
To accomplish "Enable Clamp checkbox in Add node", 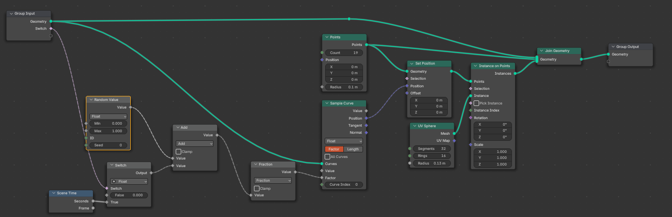I will pos(179,151).
